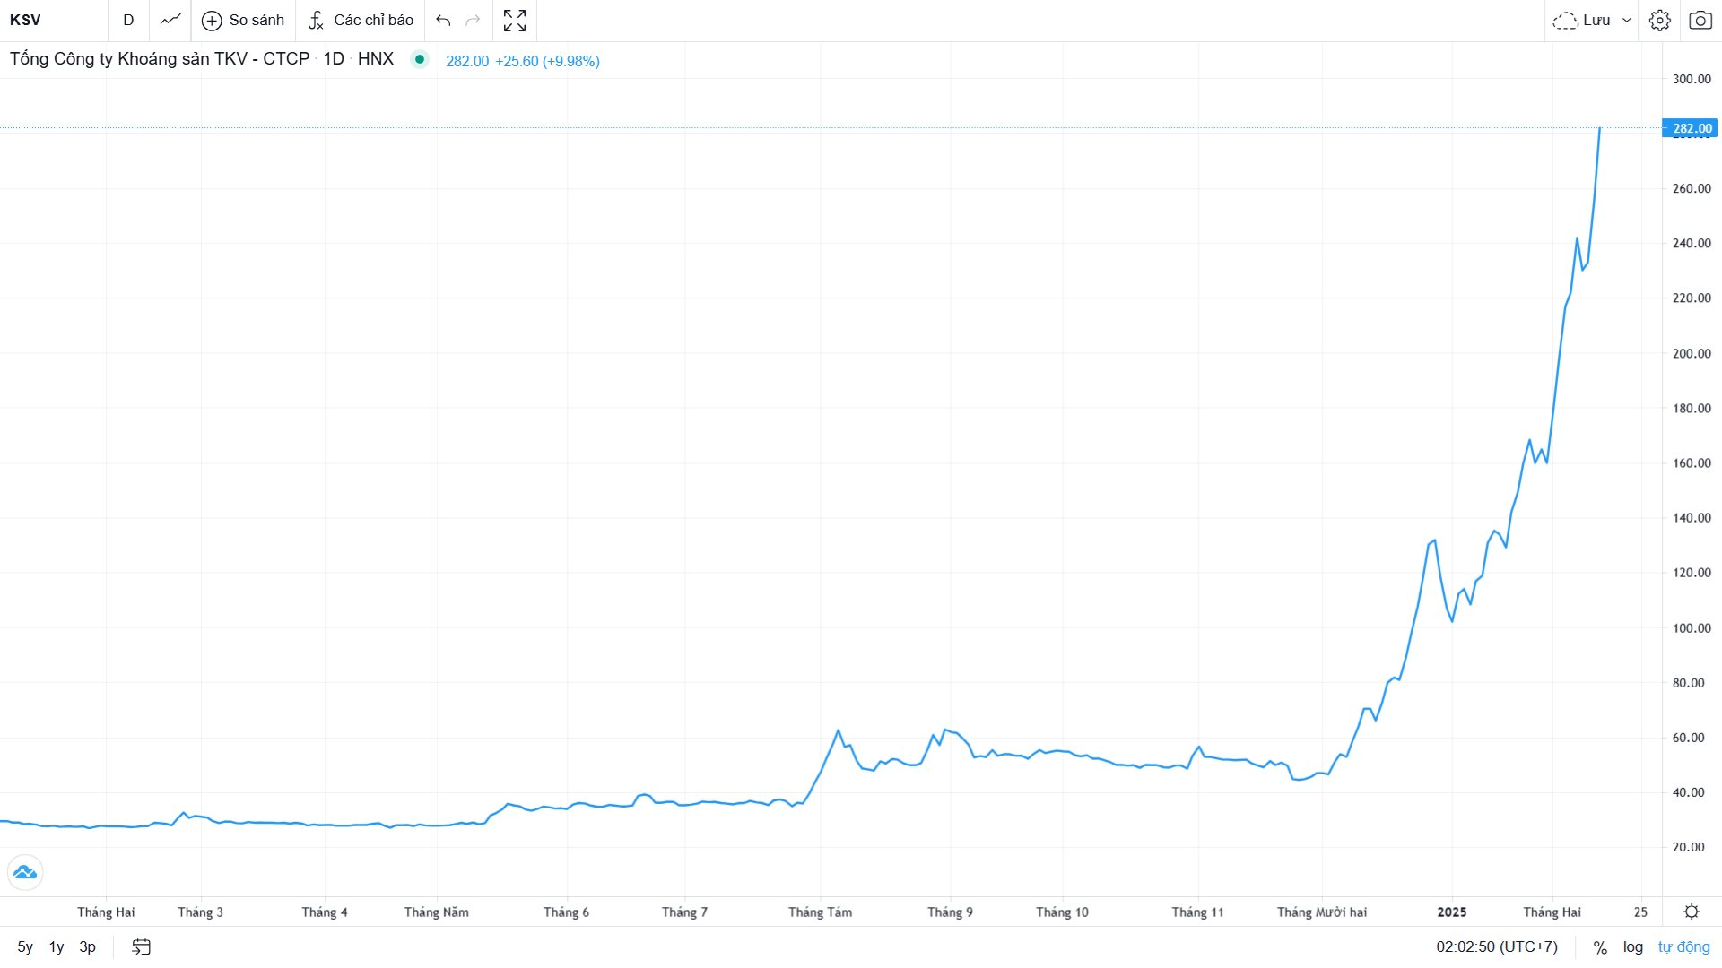
Task: Click the So sánh compare button
Action: click(x=243, y=20)
